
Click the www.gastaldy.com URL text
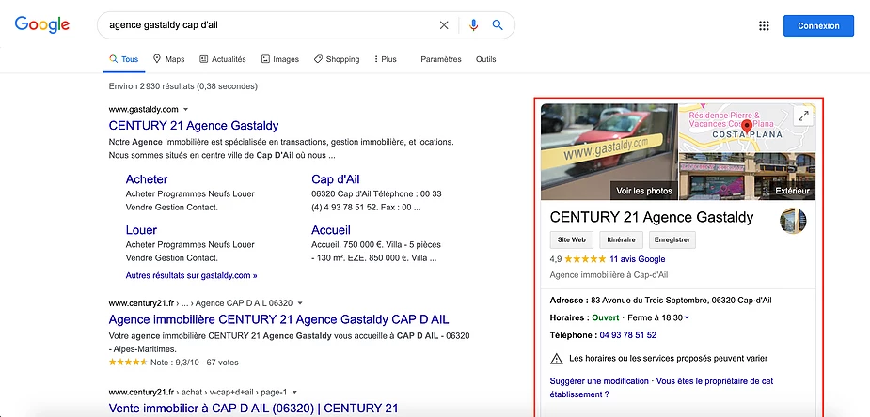[143, 110]
